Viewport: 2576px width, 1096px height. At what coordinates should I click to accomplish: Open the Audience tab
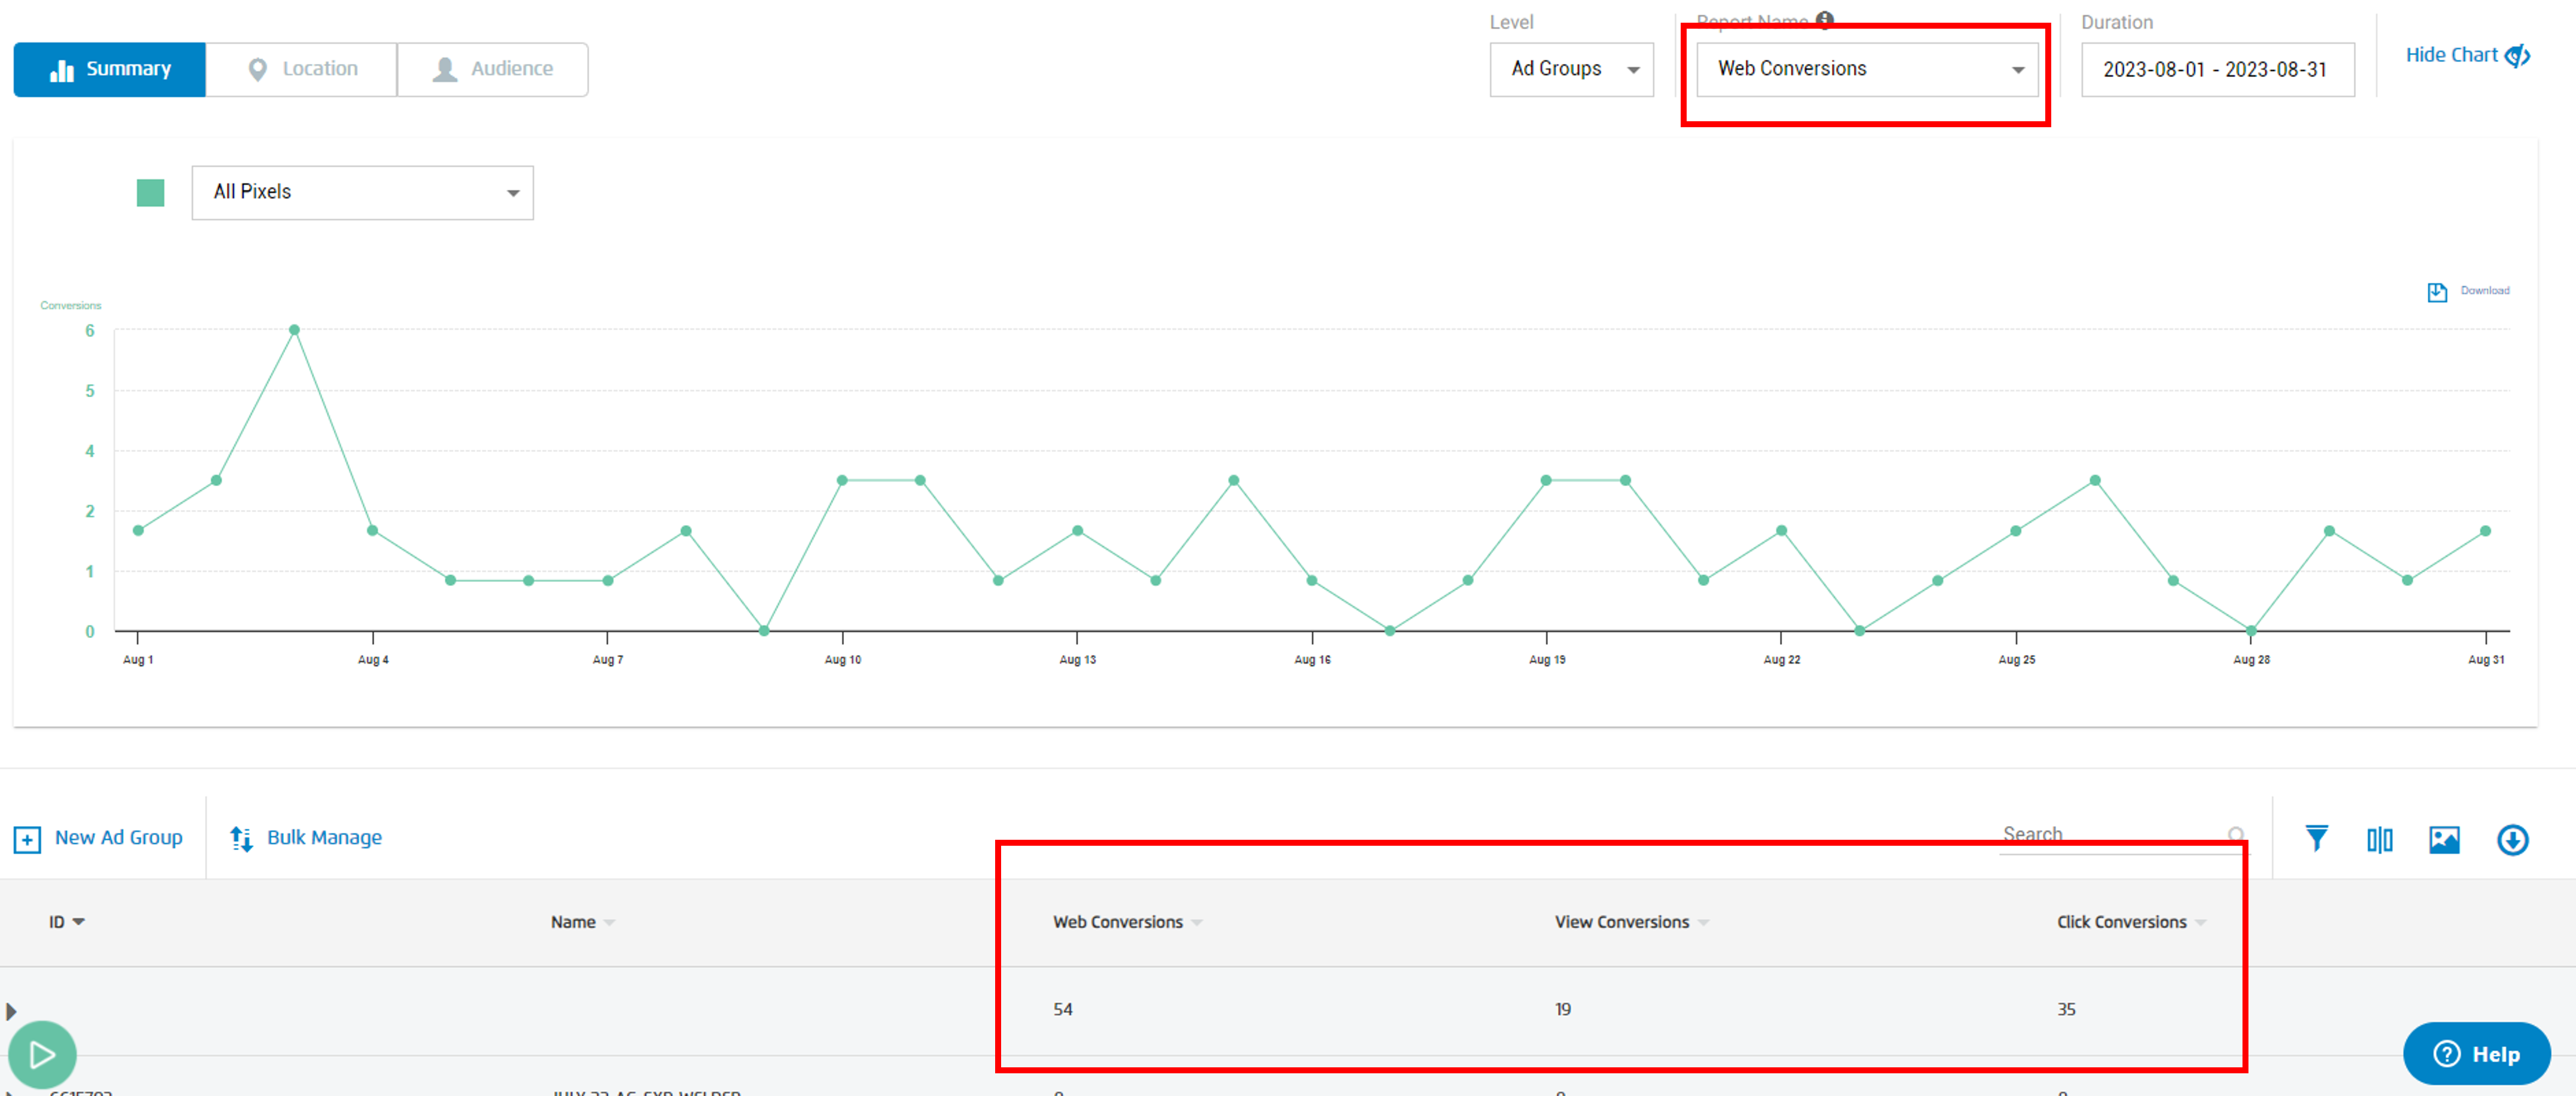tap(492, 69)
